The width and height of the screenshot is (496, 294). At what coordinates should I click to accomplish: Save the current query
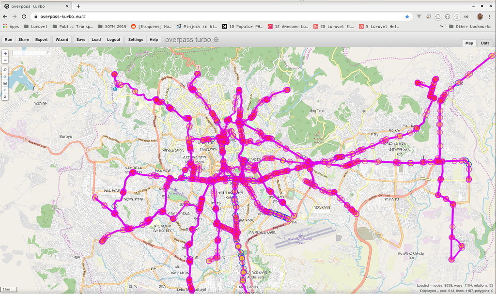tap(81, 40)
